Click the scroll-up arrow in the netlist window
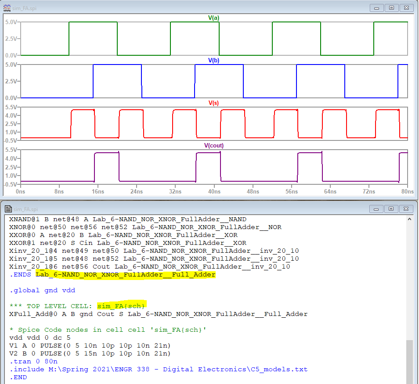Viewport: 419px width, 384px height. point(409,219)
